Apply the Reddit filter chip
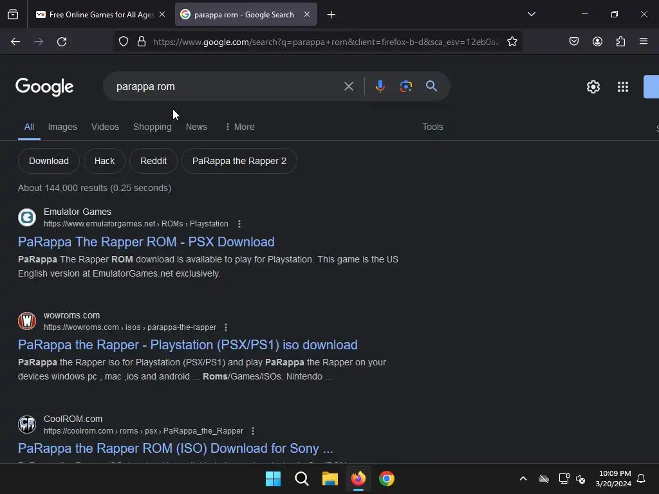 tap(153, 161)
